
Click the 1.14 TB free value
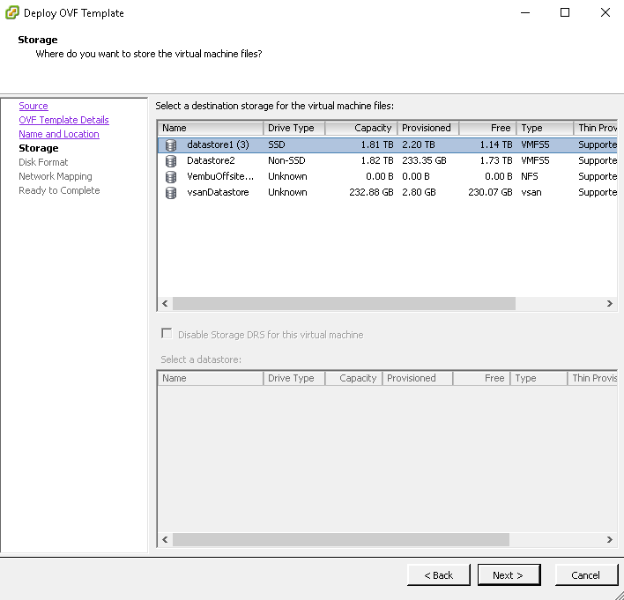click(x=496, y=144)
